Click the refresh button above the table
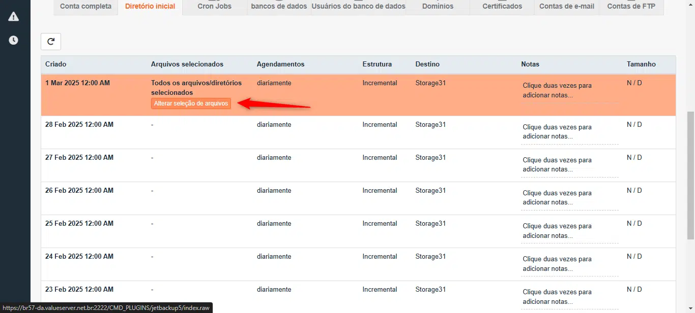 tap(51, 42)
